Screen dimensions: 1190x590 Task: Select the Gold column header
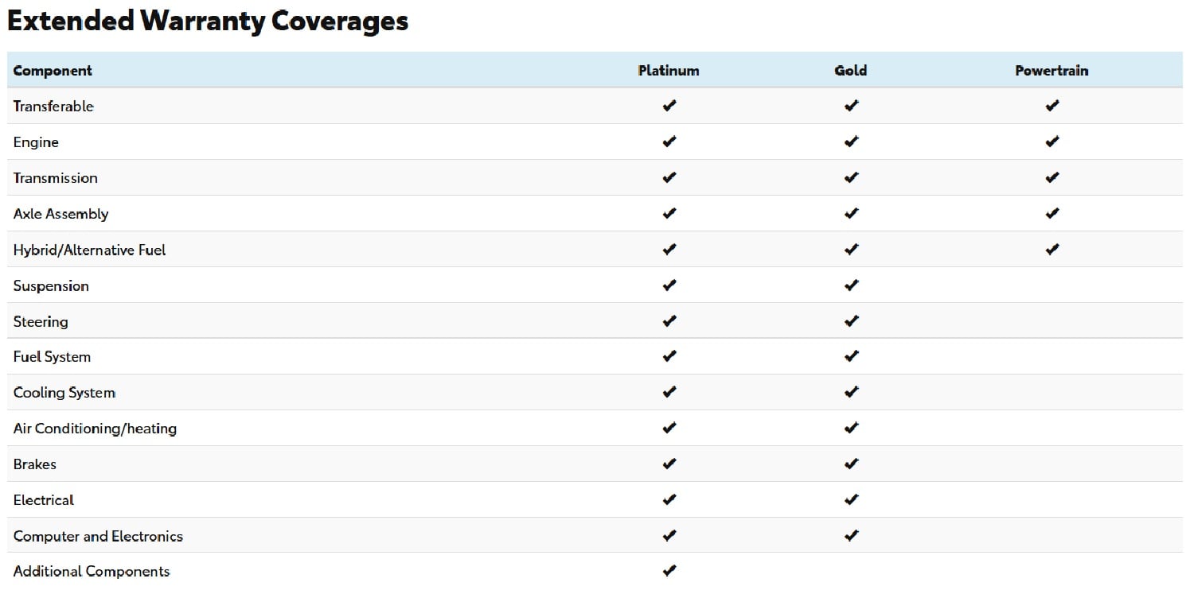[x=851, y=70]
